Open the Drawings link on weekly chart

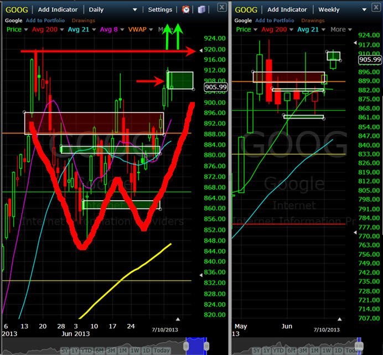tap(313, 21)
